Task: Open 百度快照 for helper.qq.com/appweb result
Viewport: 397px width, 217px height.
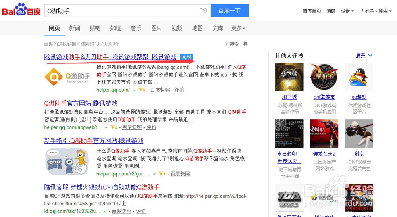Action: tap(132, 127)
